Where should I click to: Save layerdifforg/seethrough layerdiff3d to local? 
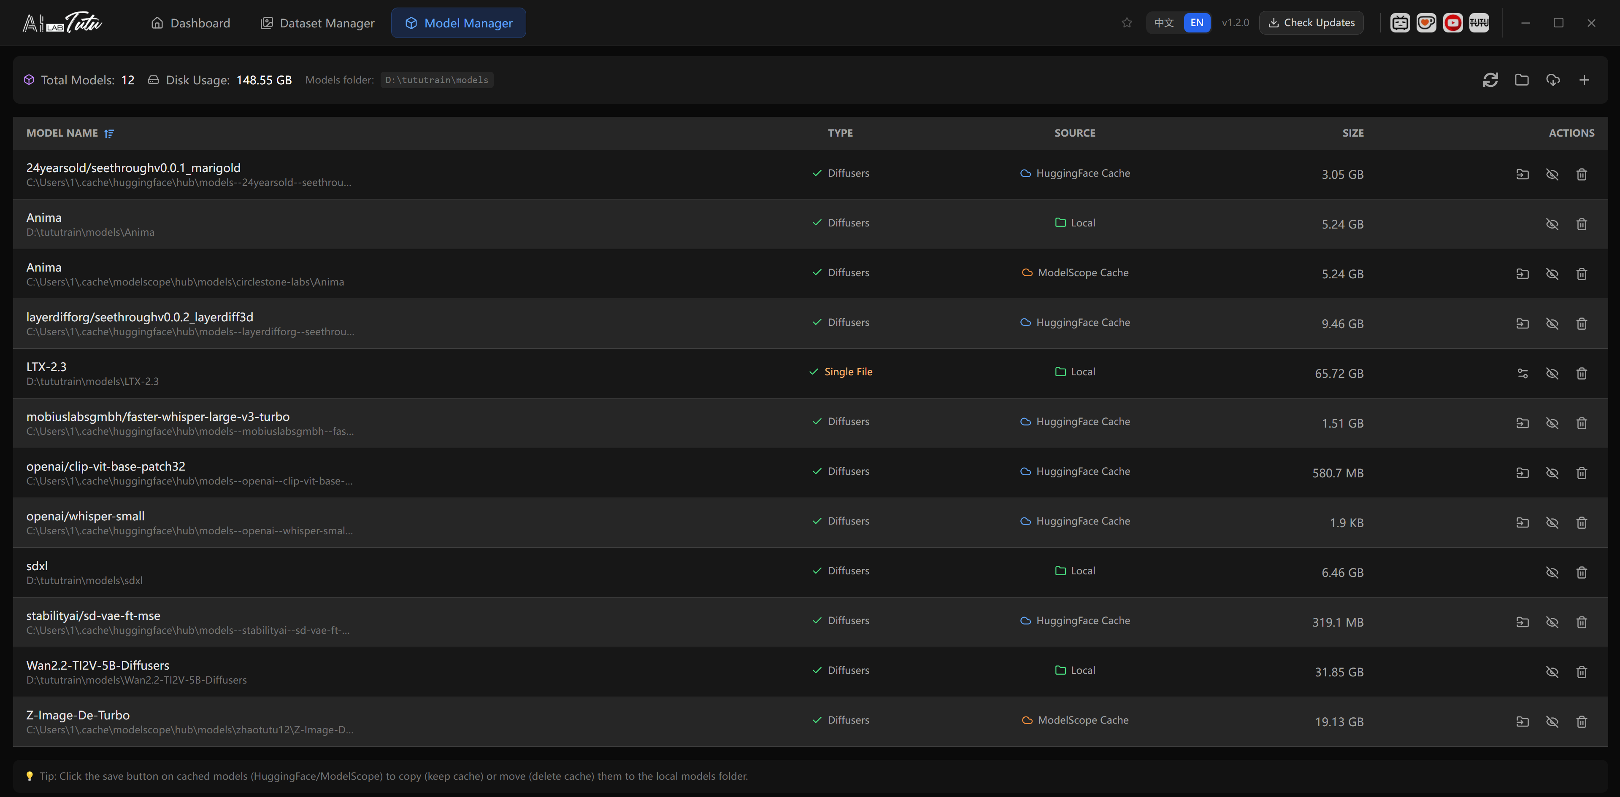pyautogui.click(x=1522, y=323)
